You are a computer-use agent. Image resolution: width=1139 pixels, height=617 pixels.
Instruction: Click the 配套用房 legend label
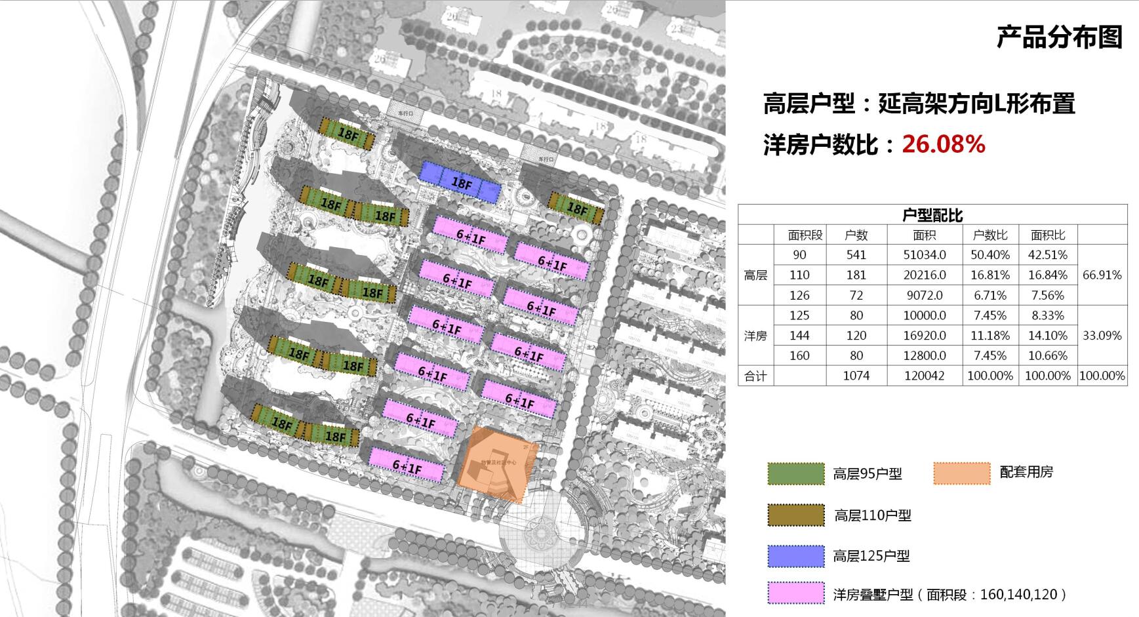pos(1026,472)
